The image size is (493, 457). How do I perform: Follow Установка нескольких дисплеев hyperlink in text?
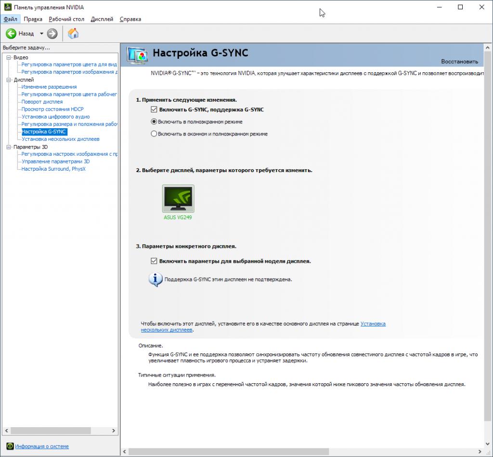[x=373, y=323]
